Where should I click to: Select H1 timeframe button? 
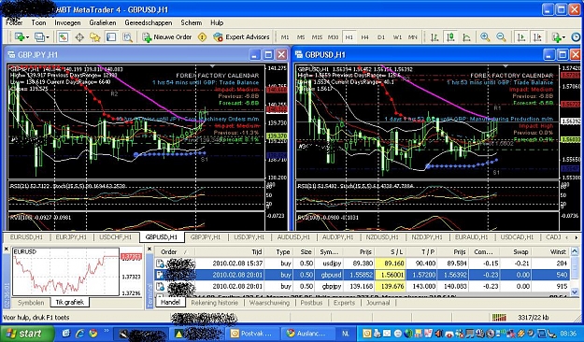coord(349,37)
